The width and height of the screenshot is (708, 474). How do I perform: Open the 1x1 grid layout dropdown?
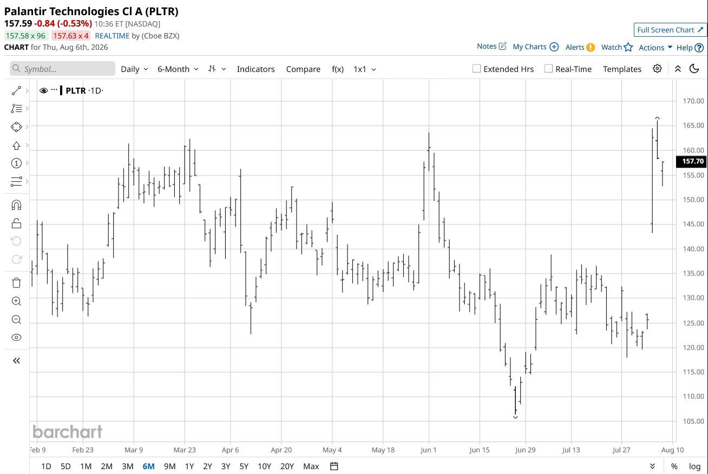(365, 69)
